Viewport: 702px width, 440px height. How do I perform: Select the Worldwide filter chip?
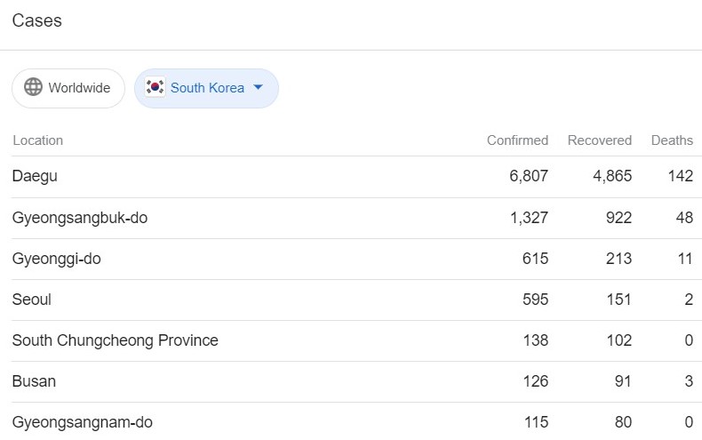point(68,88)
